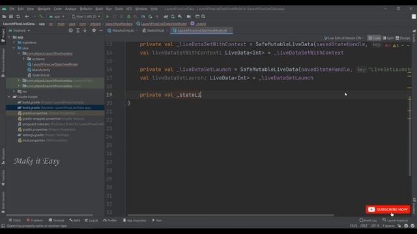Image resolution: width=417 pixels, height=234 pixels.
Task: Click the Search Everywhere magnifier icon
Action: [x=203, y=16]
